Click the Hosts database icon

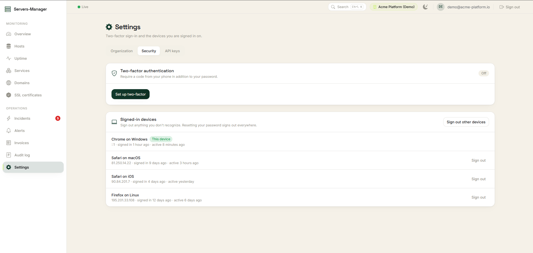click(x=9, y=46)
